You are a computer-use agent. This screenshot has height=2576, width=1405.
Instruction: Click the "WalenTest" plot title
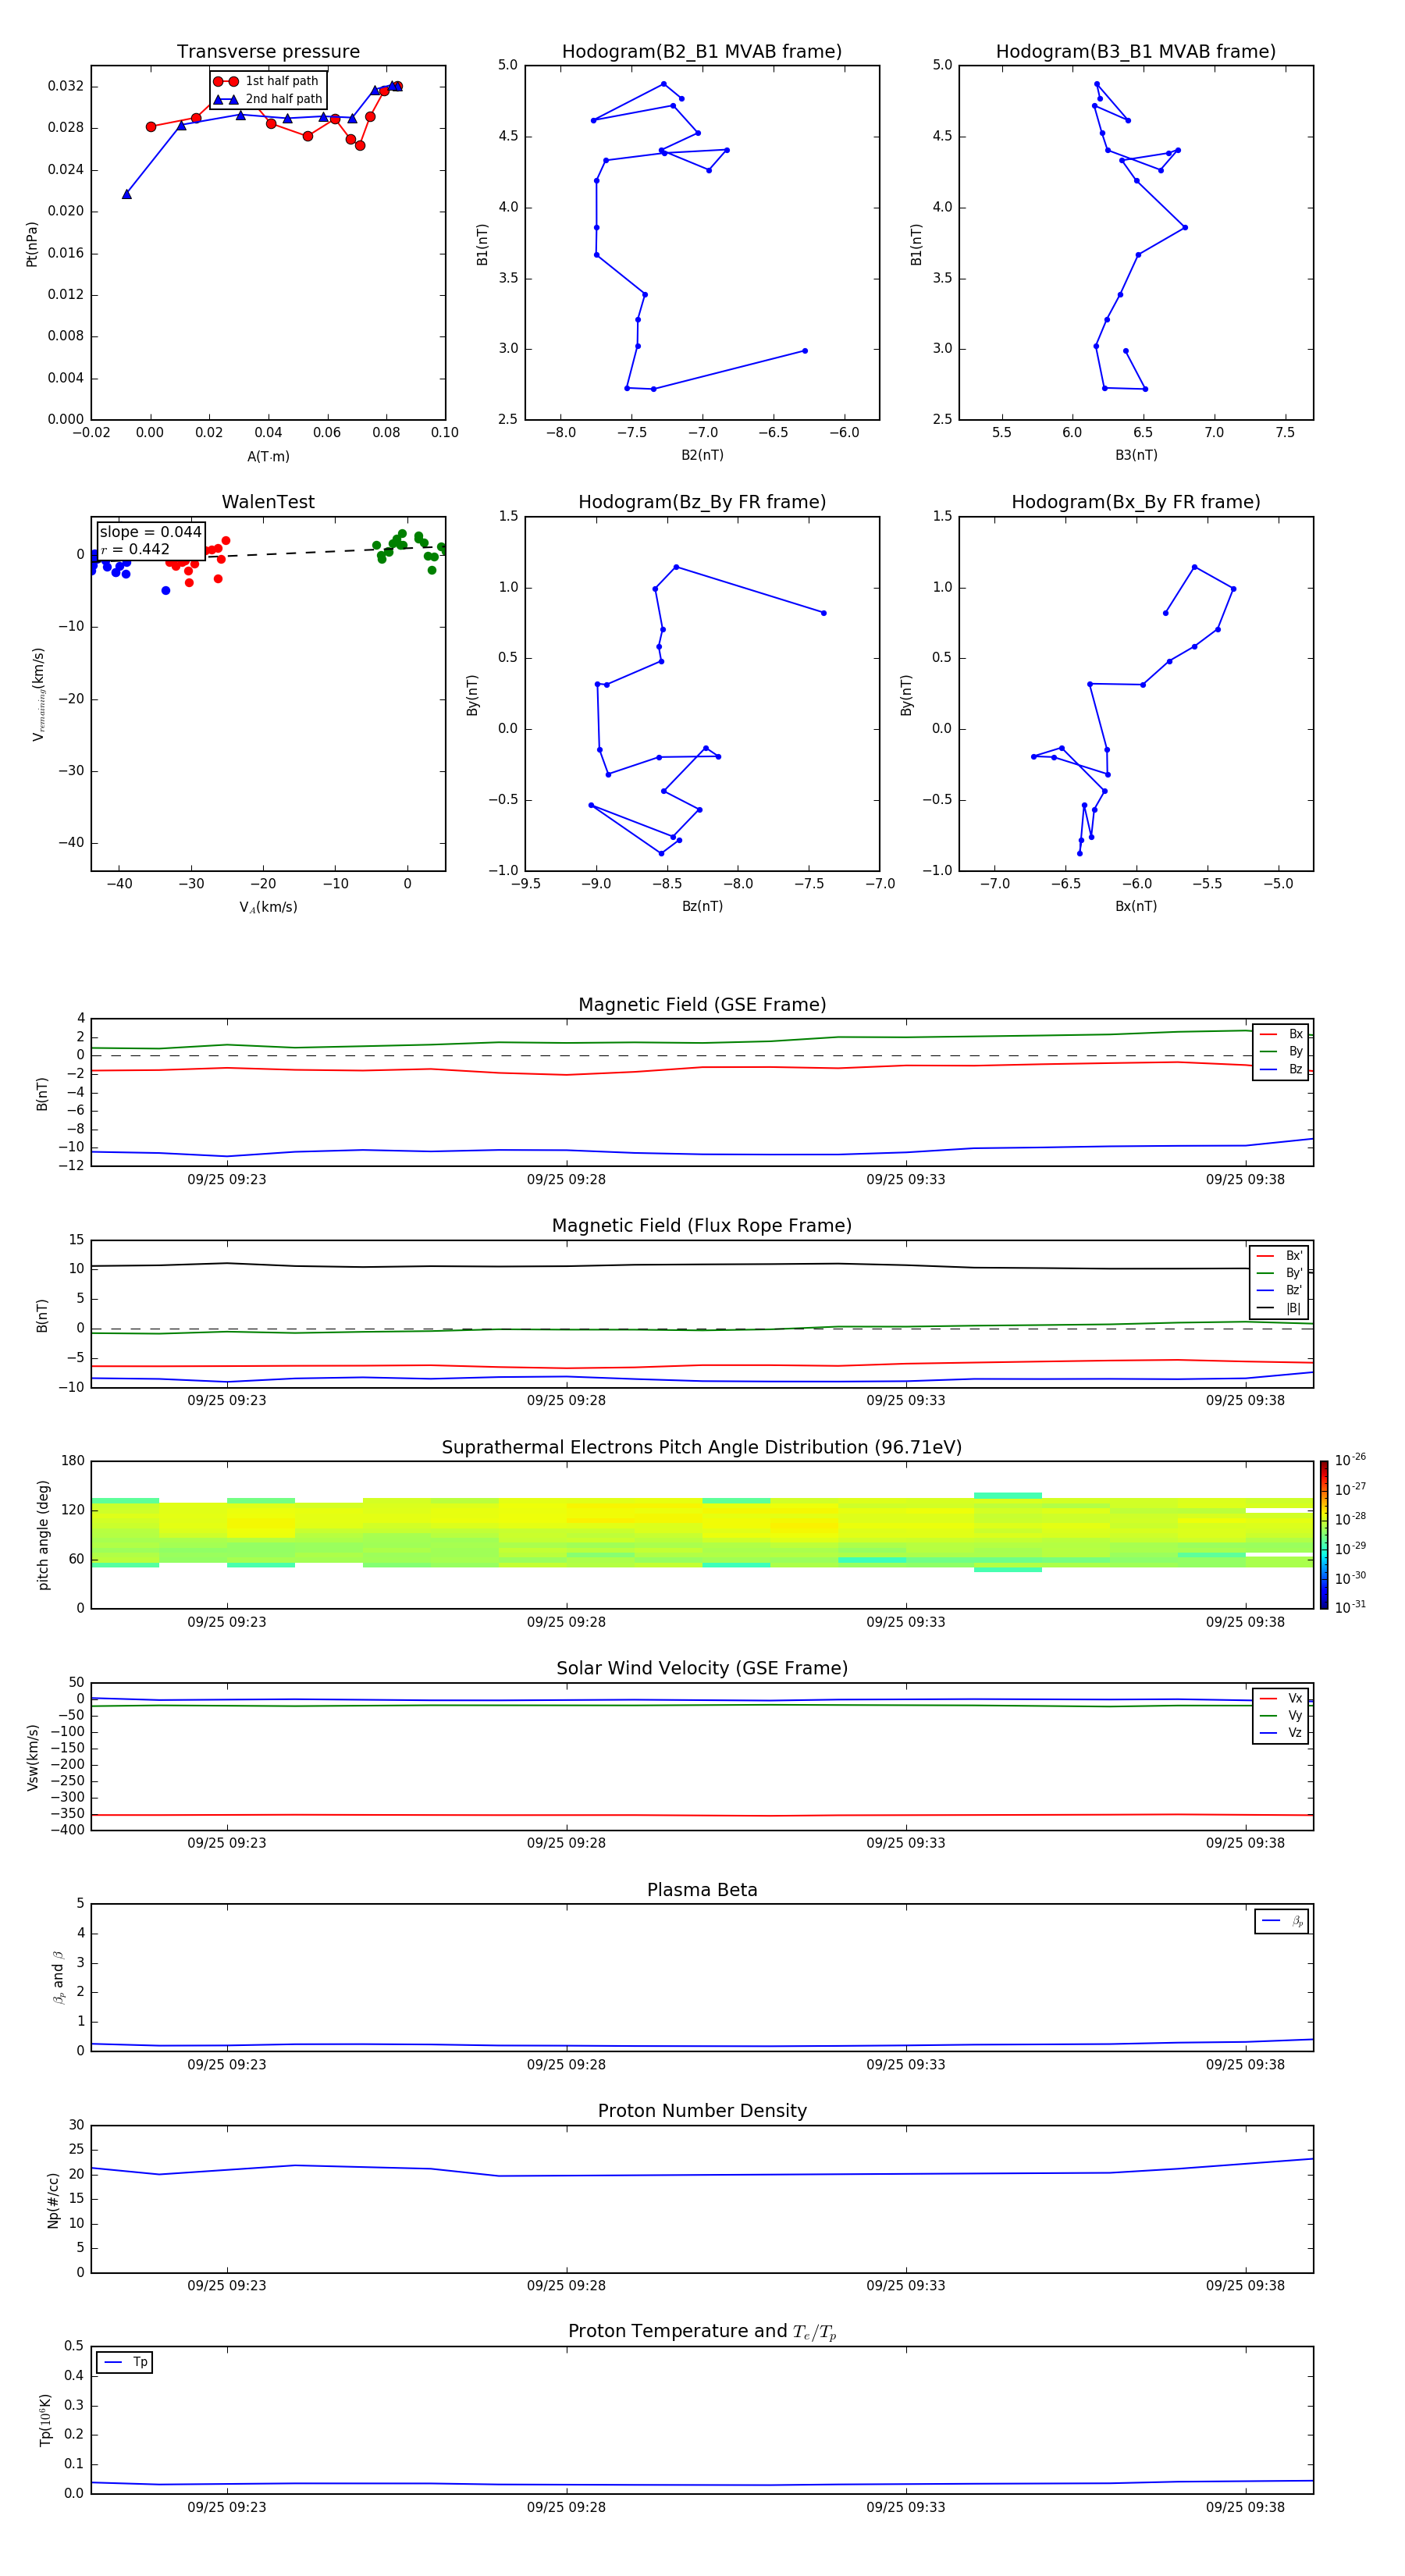point(268,502)
